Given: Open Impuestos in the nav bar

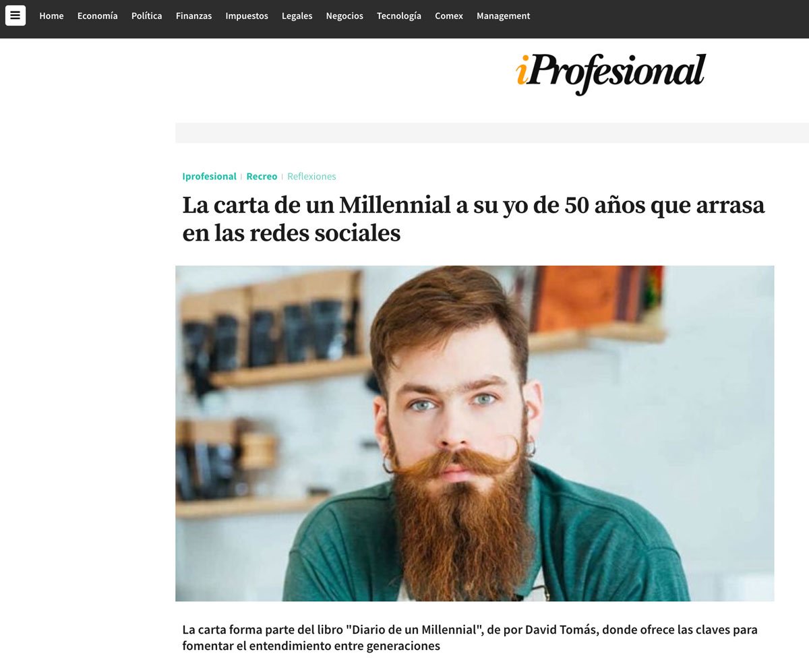Looking at the screenshot, I should click(x=247, y=16).
